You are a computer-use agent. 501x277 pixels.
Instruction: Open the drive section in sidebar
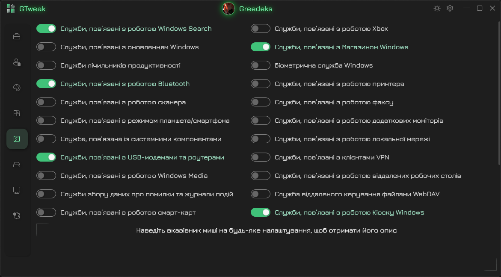point(17,165)
